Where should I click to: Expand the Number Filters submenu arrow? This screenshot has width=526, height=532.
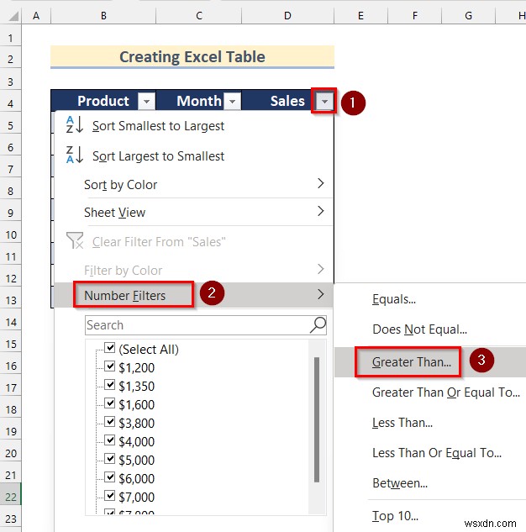[320, 294]
